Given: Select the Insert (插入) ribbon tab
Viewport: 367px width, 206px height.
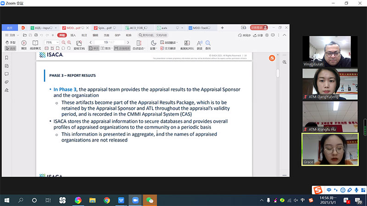Looking at the screenshot, I should pos(73,35).
